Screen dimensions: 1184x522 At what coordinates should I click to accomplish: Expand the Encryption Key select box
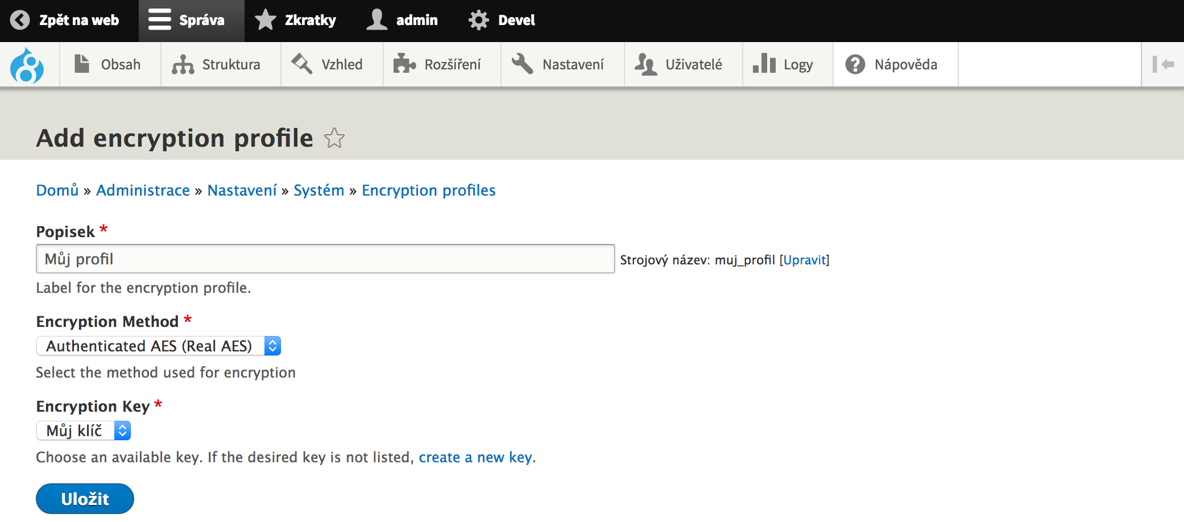tap(84, 430)
